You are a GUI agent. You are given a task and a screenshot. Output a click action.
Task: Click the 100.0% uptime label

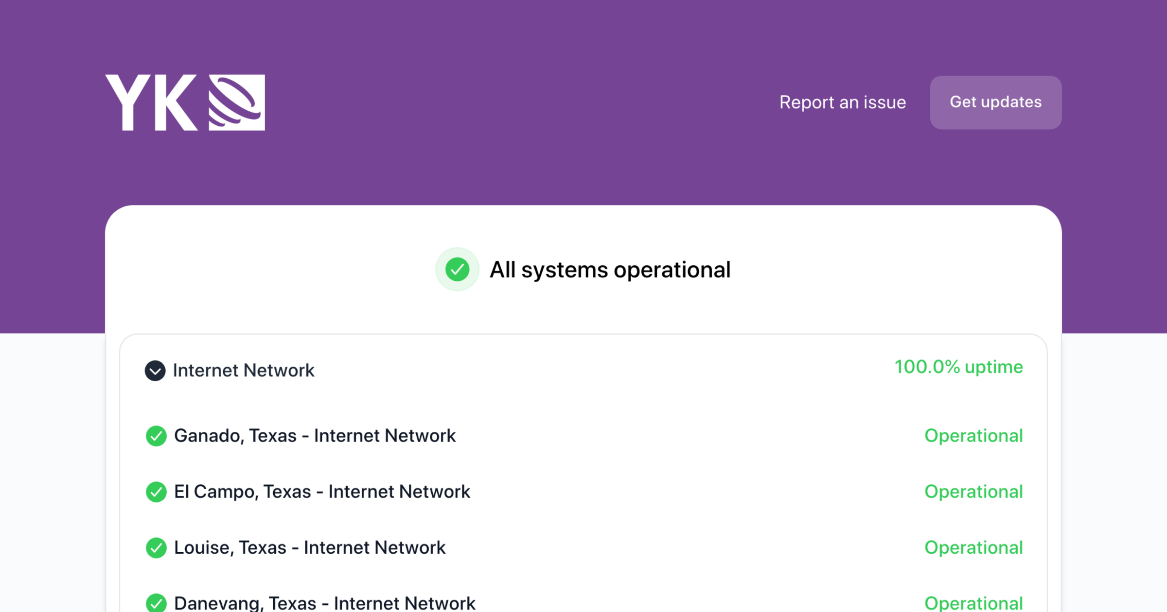point(958,367)
